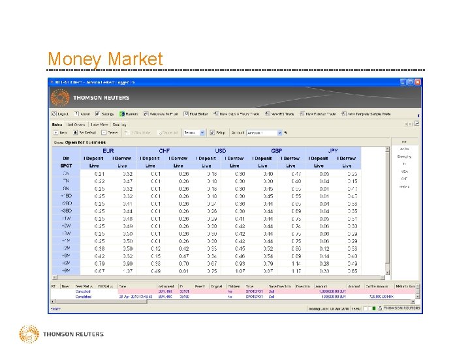Click JPY I Deposit rate 0.28 in 6M row

coord(324,264)
